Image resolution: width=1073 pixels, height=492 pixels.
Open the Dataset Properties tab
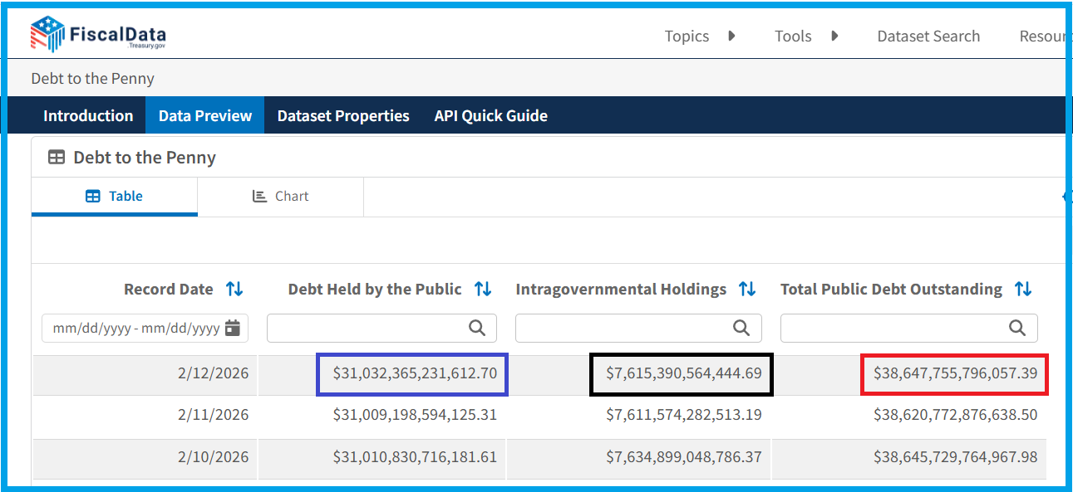[343, 115]
